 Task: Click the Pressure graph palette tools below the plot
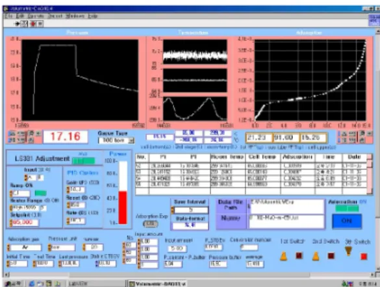coord(24,137)
